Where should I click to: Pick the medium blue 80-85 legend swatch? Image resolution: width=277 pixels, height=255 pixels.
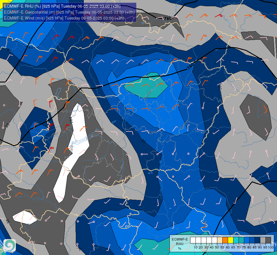tap(252, 240)
